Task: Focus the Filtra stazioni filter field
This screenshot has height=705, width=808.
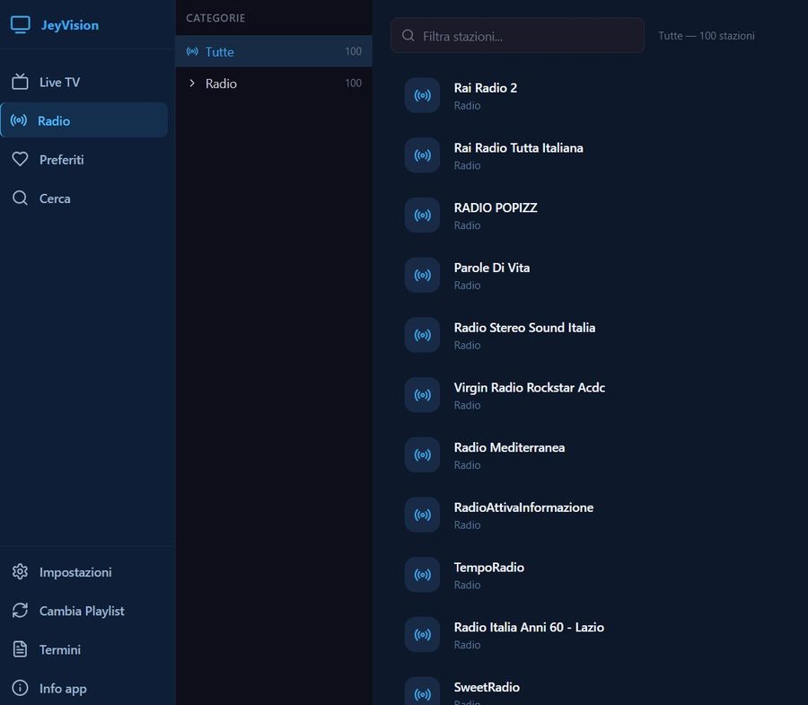Action: tap(517, 36)
